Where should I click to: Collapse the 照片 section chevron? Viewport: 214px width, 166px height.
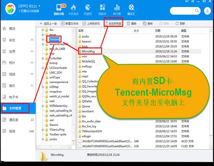coord(32,63)
